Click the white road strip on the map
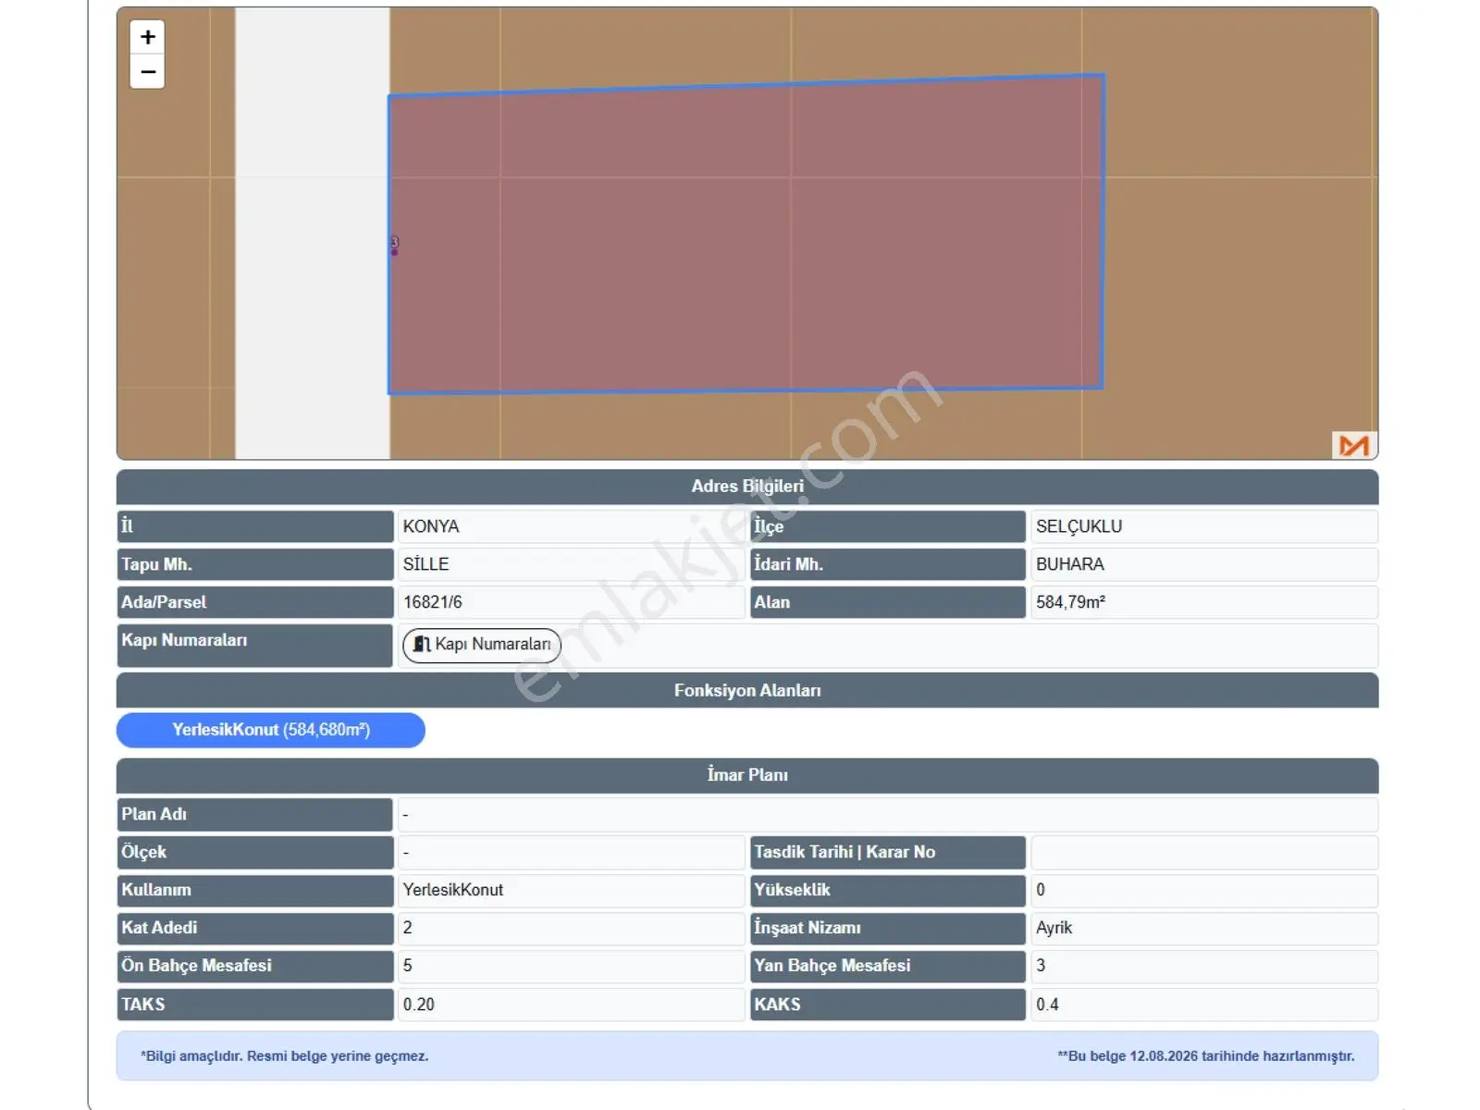 [313, 234]
